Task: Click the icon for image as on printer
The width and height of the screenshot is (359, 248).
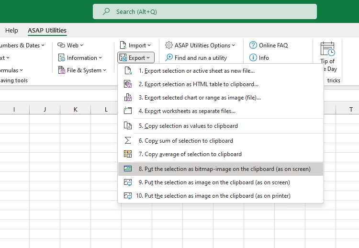Action: click(x=128, y=196)
